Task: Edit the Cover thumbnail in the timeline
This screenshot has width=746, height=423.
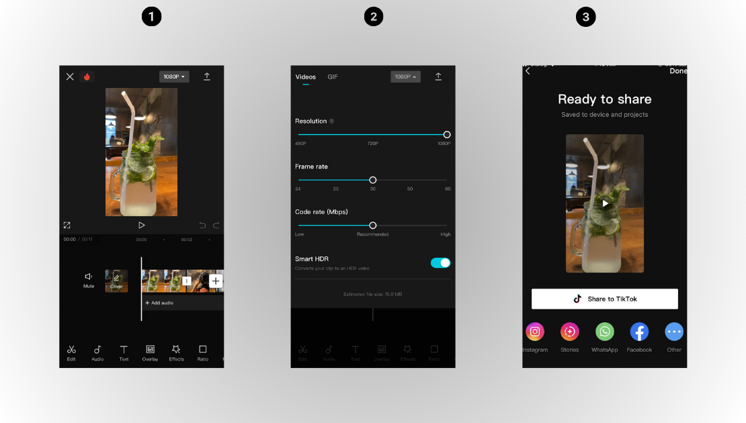Action: pos(116,281)
